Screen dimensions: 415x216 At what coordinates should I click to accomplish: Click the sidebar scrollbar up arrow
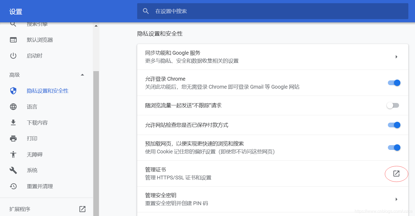coord(96,26)
